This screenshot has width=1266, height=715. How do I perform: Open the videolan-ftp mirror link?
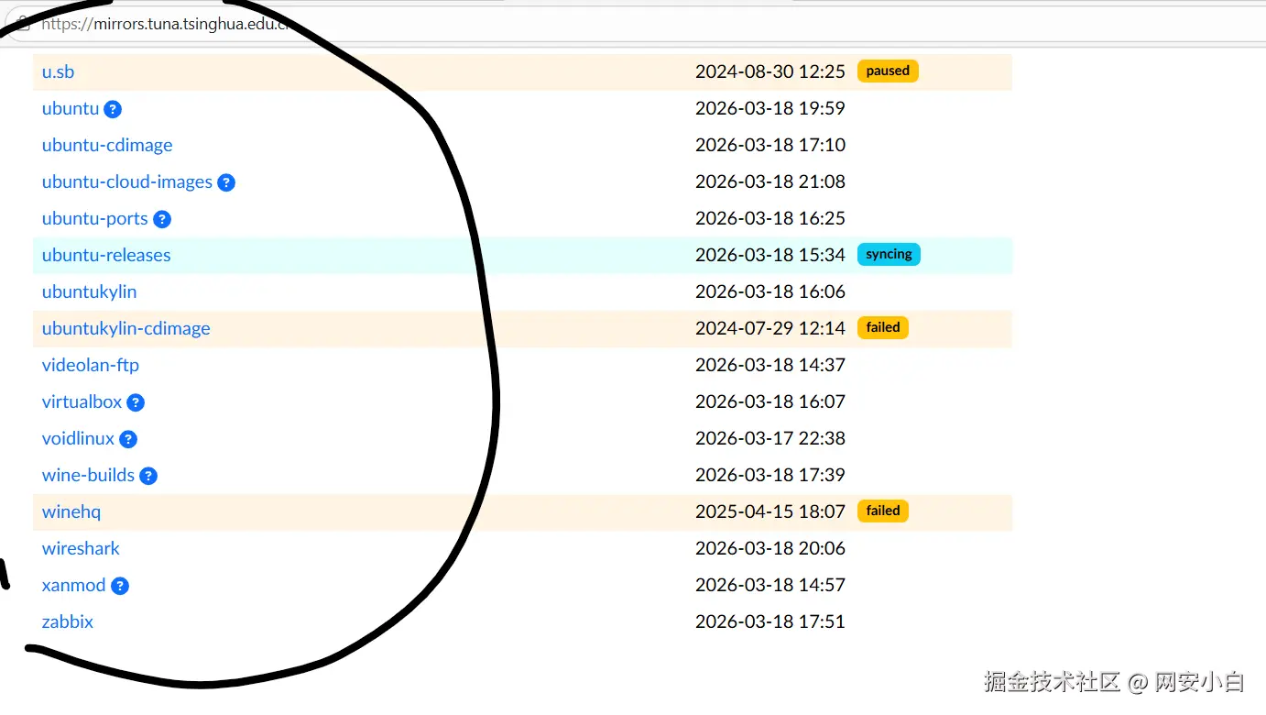tap(91, 365)
